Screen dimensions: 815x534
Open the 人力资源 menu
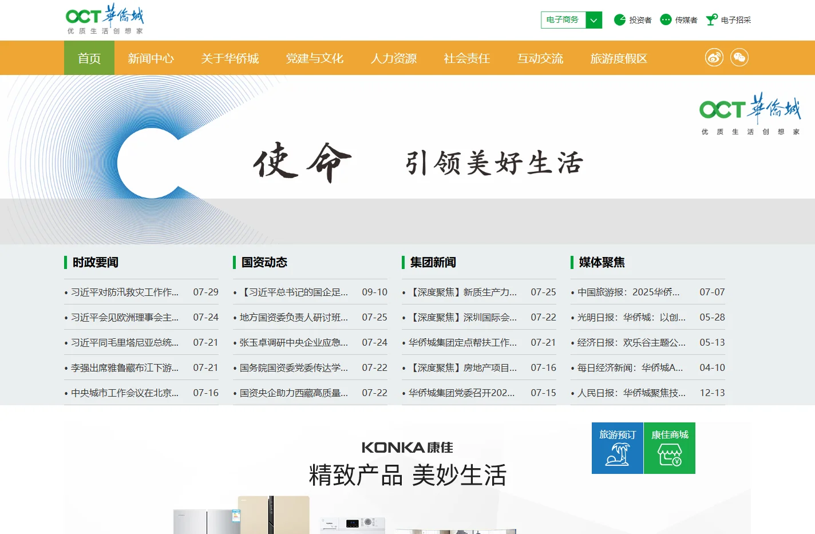394,58
